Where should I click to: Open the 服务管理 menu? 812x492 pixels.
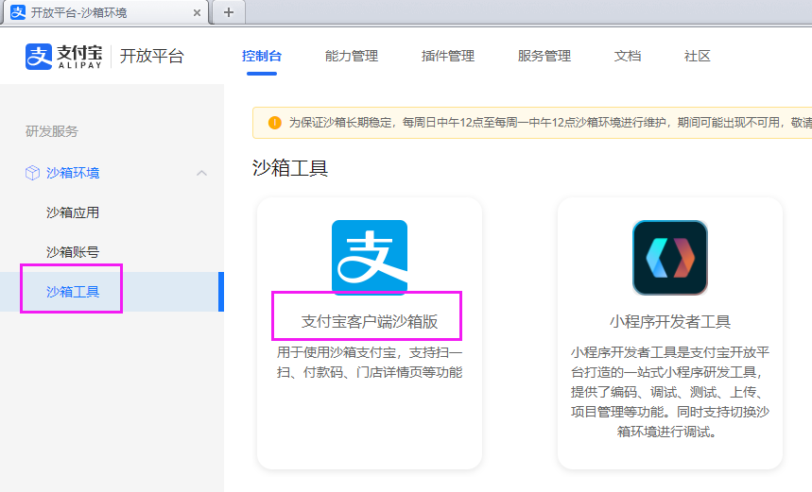[x=544, y=56]
